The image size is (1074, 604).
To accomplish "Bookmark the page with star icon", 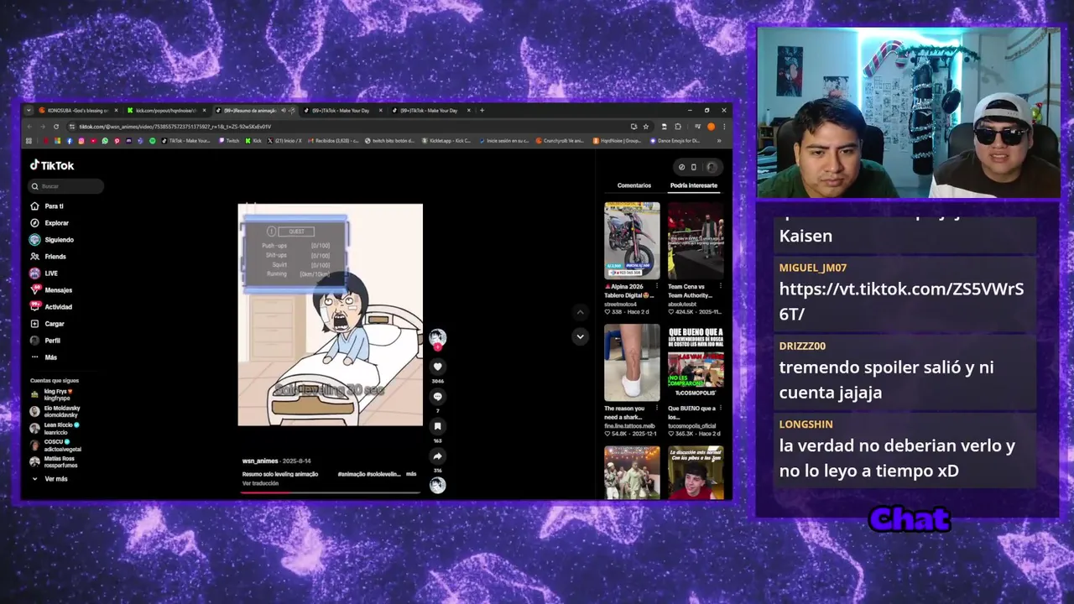I will 646,127.
